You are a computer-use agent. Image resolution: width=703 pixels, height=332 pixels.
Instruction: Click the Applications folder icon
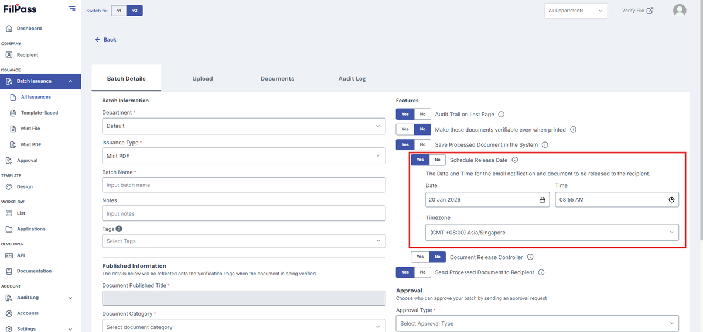tap(9, 229)
